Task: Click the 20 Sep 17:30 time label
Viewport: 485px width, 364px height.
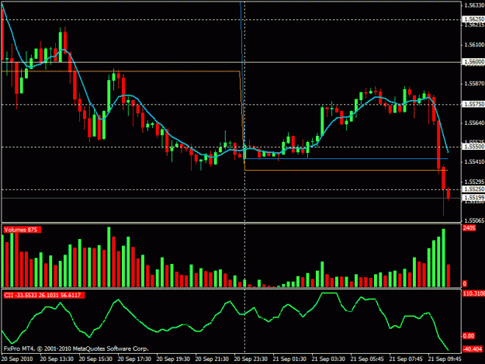Action: (134, 359)
